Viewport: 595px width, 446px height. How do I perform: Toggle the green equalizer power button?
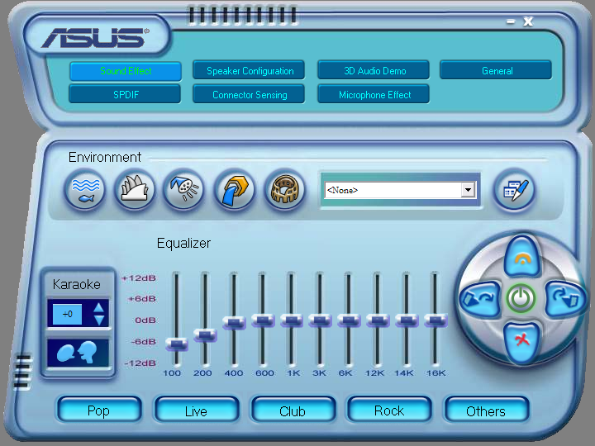pyautogui.click(x=521, y=298)
